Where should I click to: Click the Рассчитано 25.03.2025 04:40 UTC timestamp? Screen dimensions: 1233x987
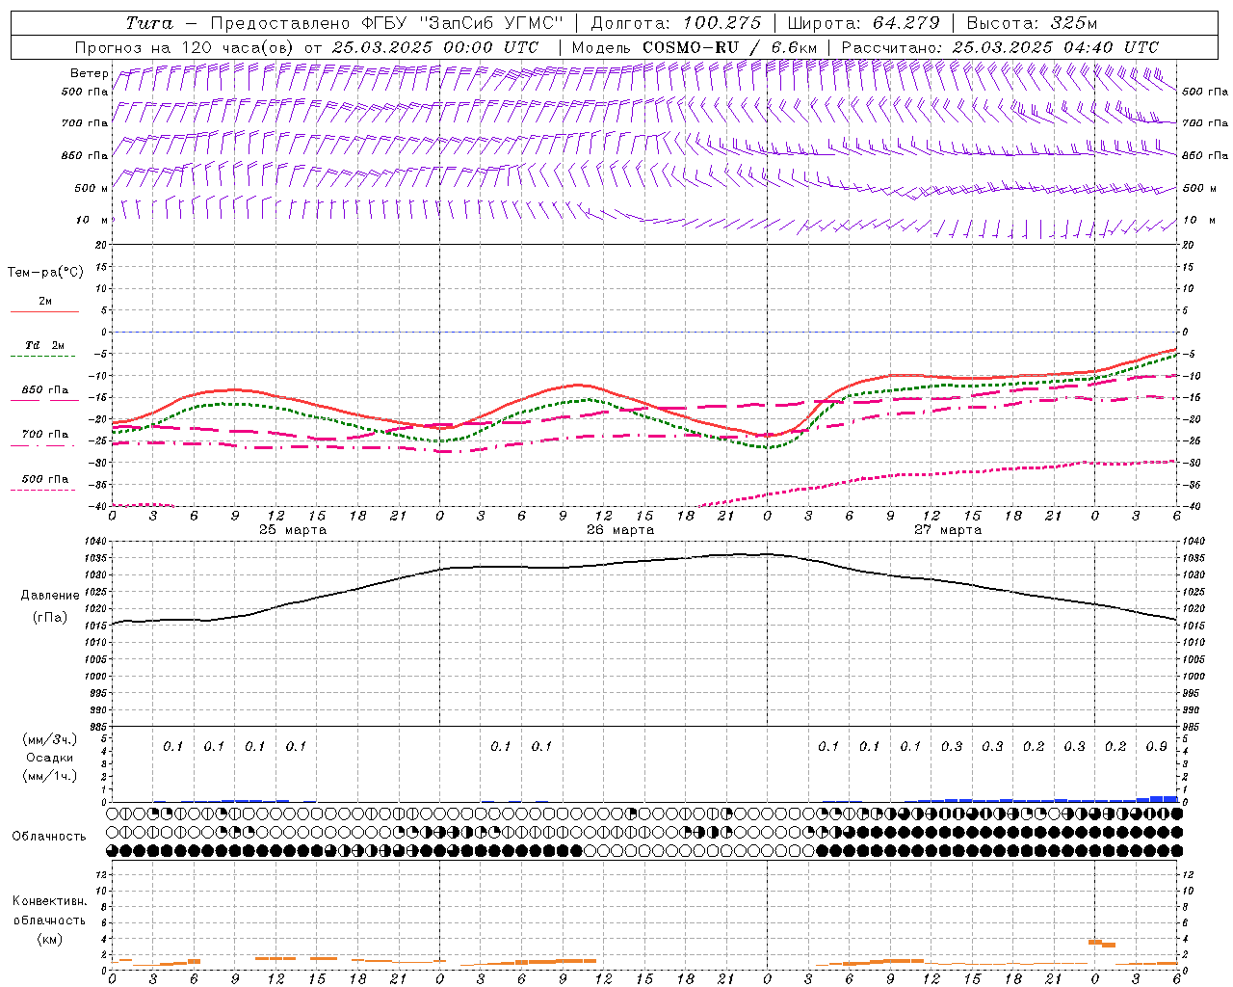[x=1000, y=47]
